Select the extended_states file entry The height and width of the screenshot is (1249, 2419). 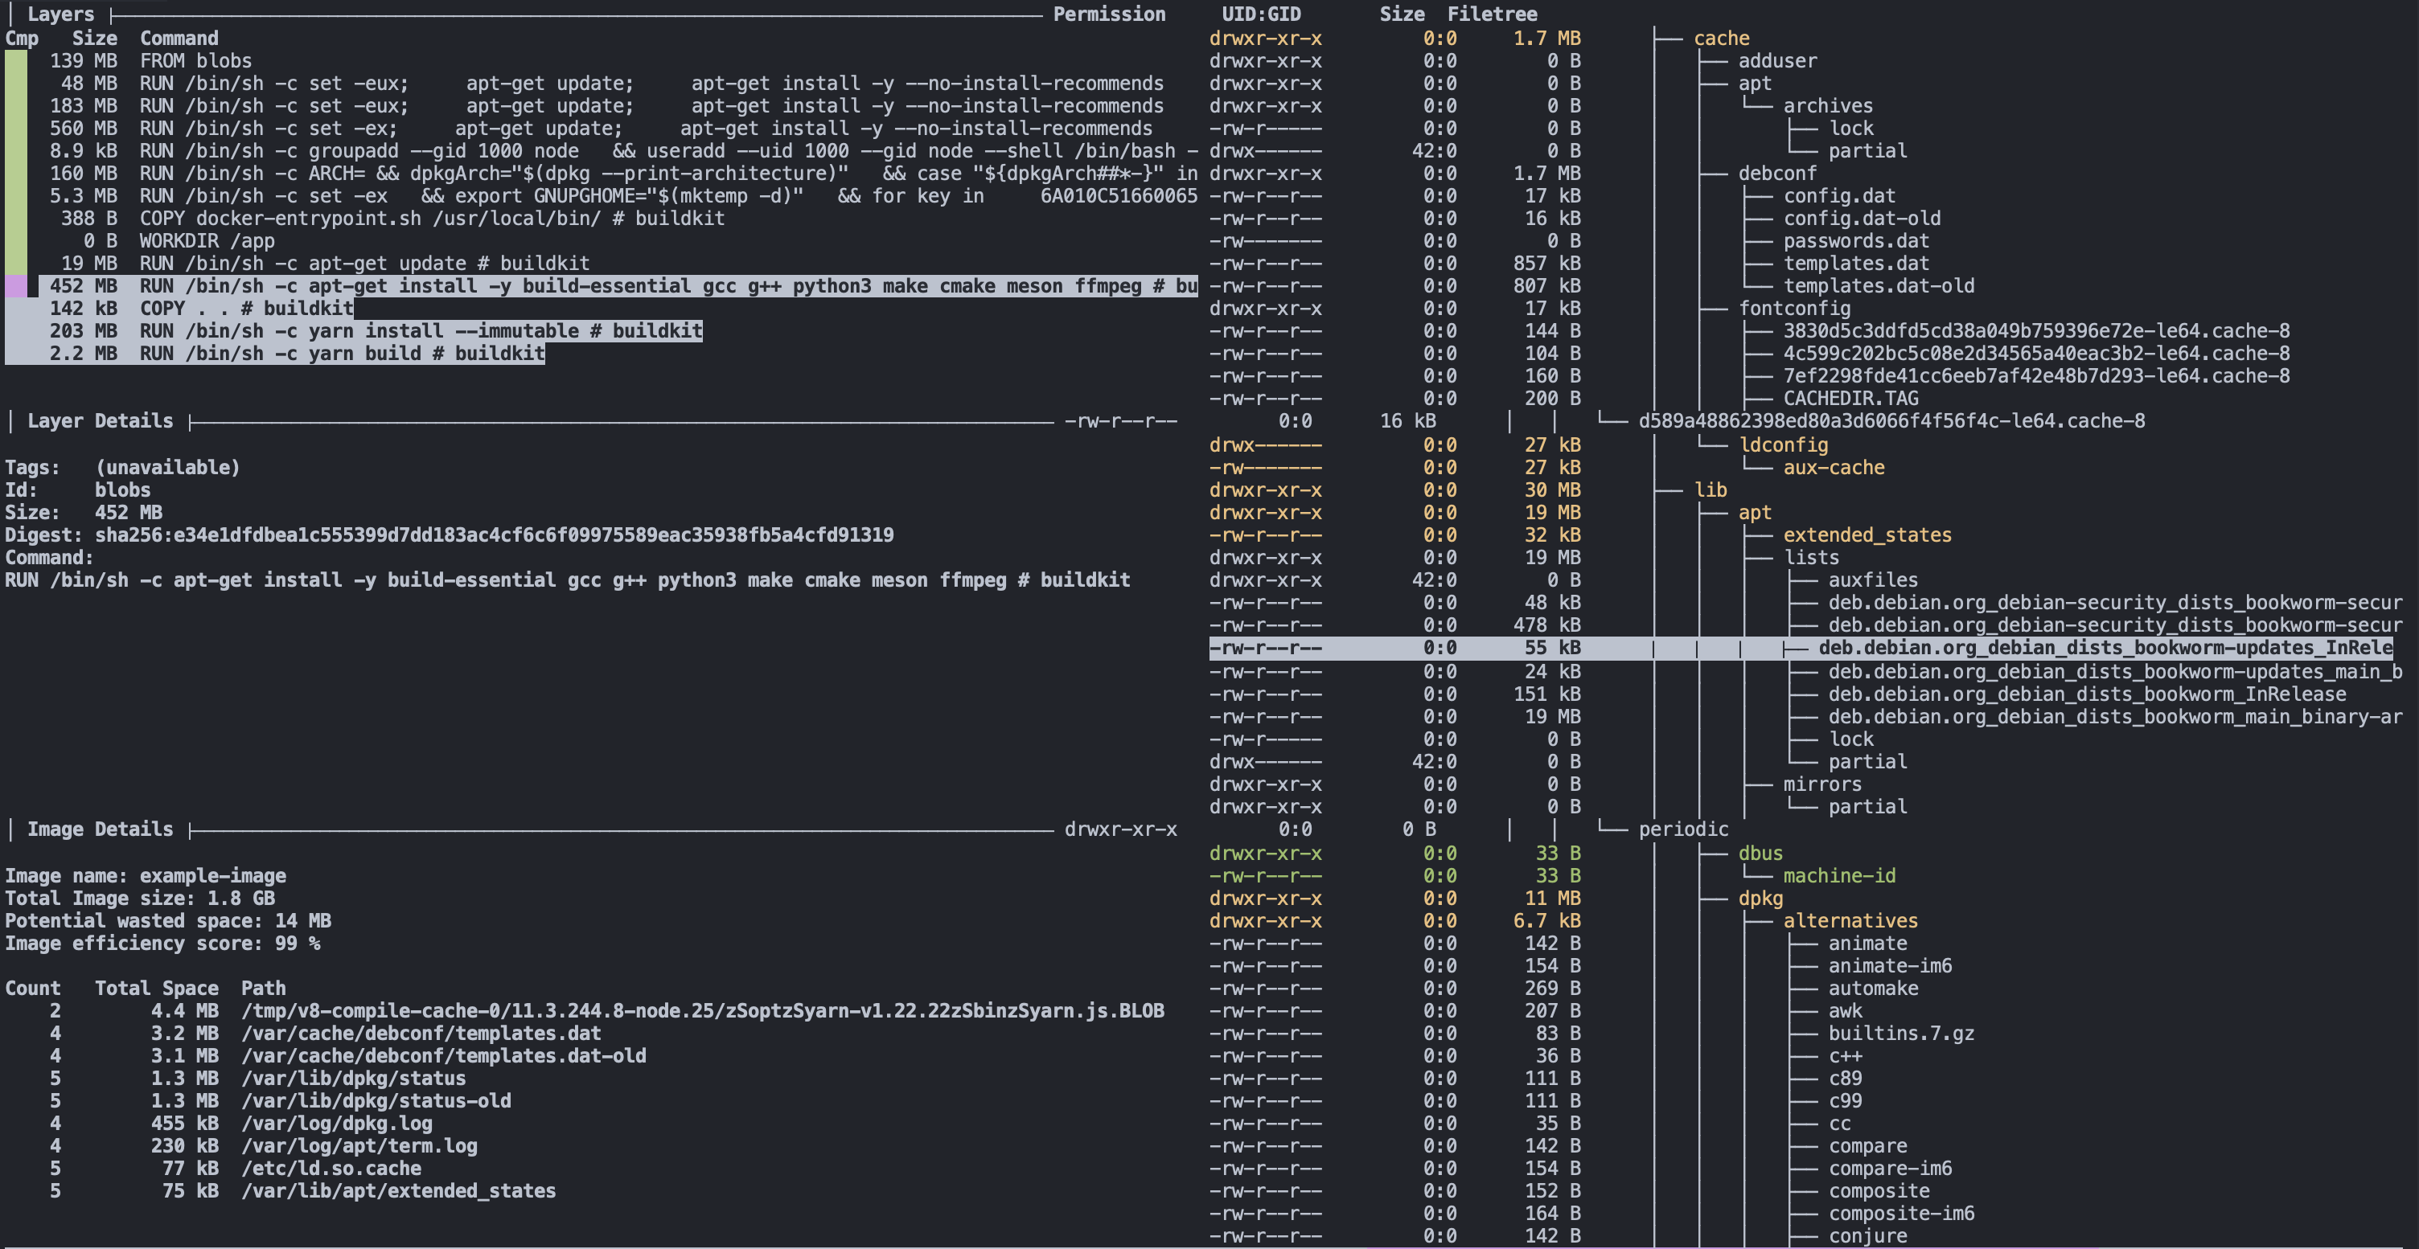(1866, 534)
